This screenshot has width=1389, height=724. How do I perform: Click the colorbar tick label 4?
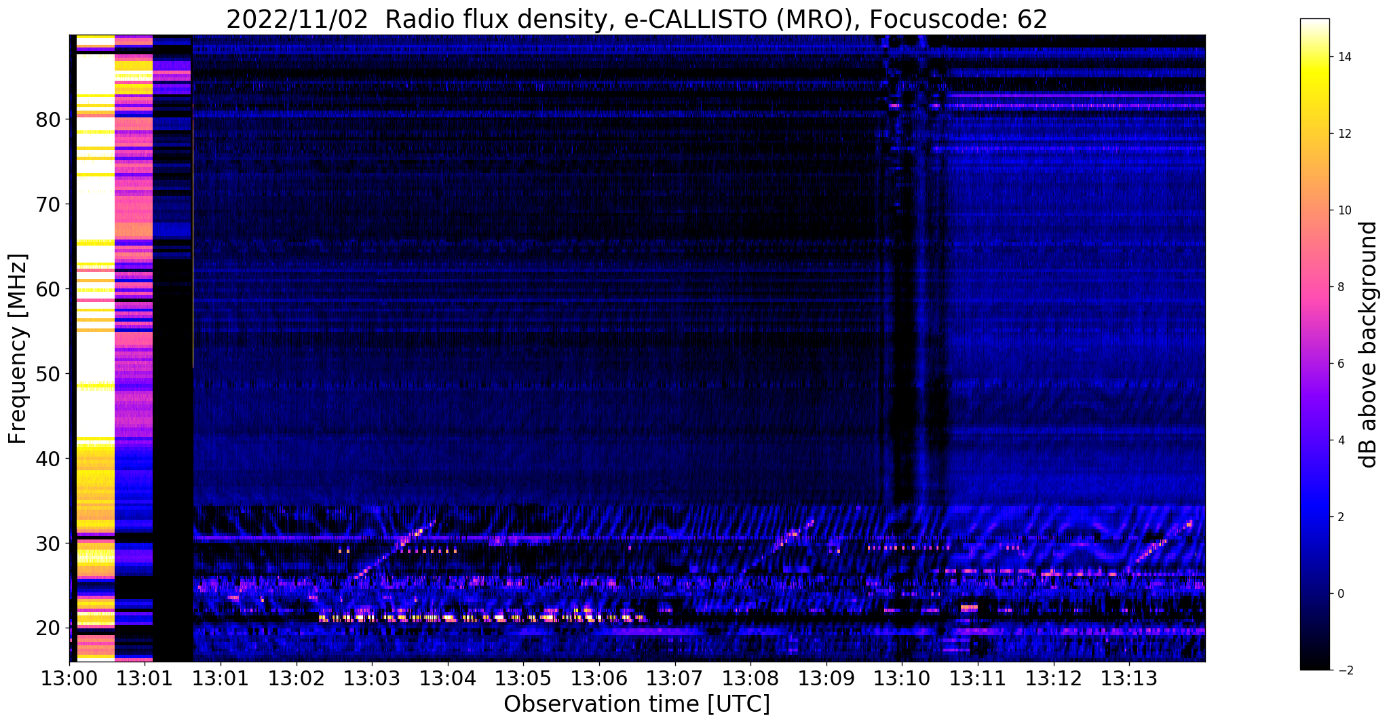[1341, 440]
